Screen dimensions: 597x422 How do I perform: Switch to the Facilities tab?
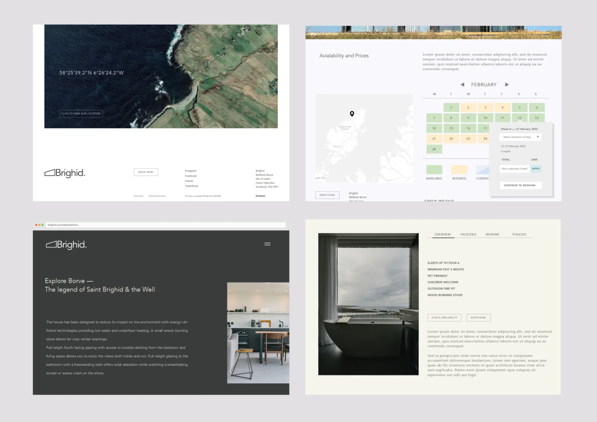click(468, 234)
